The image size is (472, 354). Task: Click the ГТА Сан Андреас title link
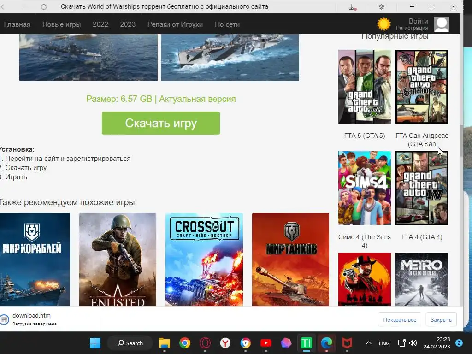point(422,140)
